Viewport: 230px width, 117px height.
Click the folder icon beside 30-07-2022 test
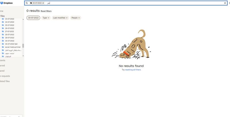[3, 44]
